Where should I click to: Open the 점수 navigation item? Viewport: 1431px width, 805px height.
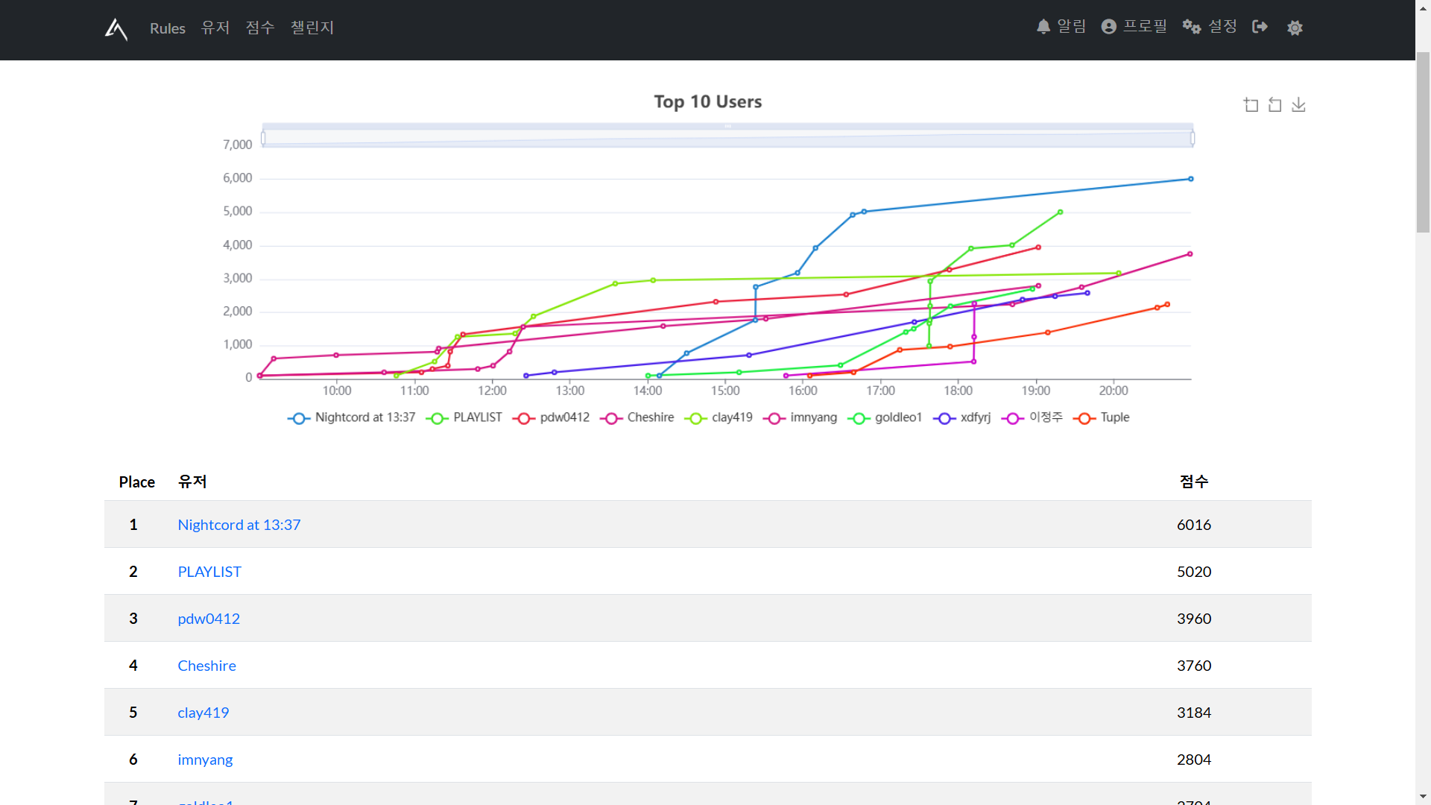coord(260,28)
